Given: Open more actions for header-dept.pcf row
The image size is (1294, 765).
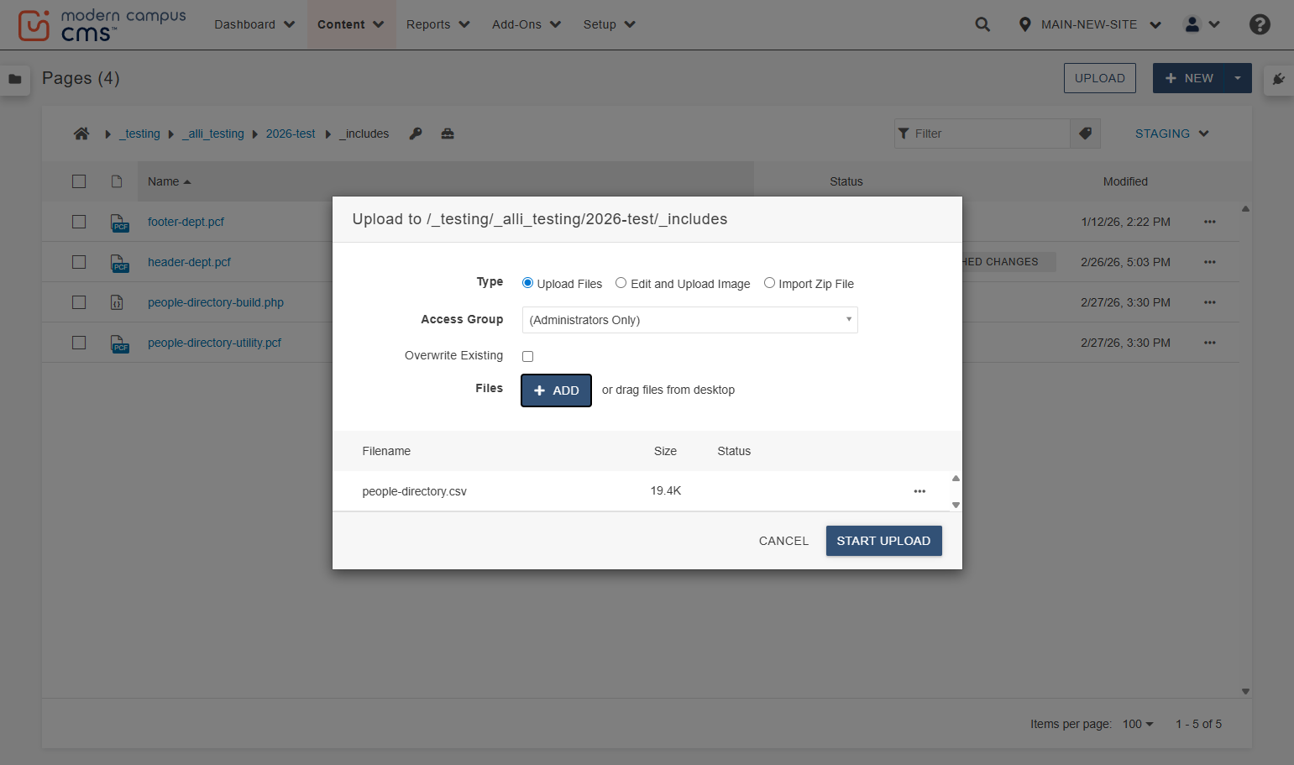Looking at the screenshot, I should click(1209, 262).
